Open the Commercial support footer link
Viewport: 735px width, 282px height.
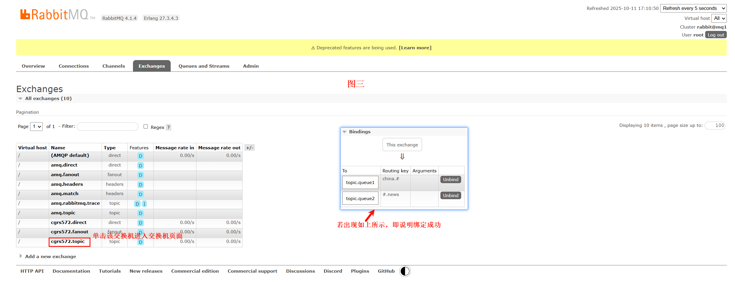click(x=253, y=271)
